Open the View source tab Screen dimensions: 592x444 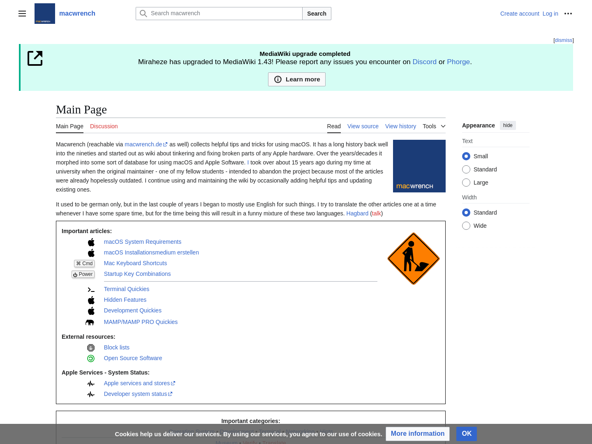point(363,126)
